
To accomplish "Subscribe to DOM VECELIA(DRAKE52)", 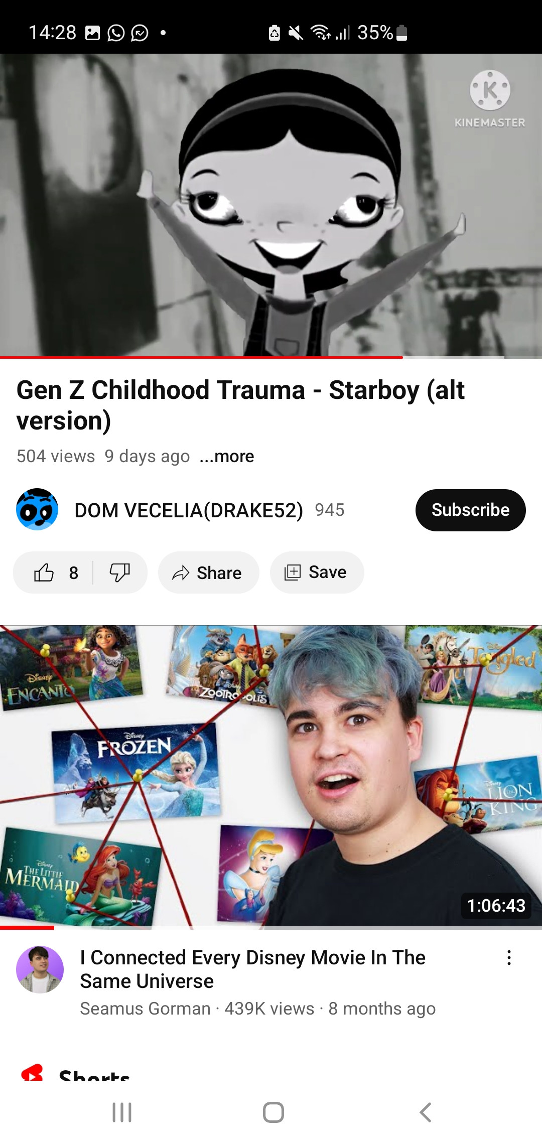I will 470,510.
